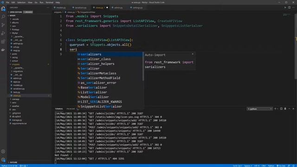The width and height of the screenshot is (297, 167).
Task: Select the TERMINAL panel tab
Action: click(59, 109)
